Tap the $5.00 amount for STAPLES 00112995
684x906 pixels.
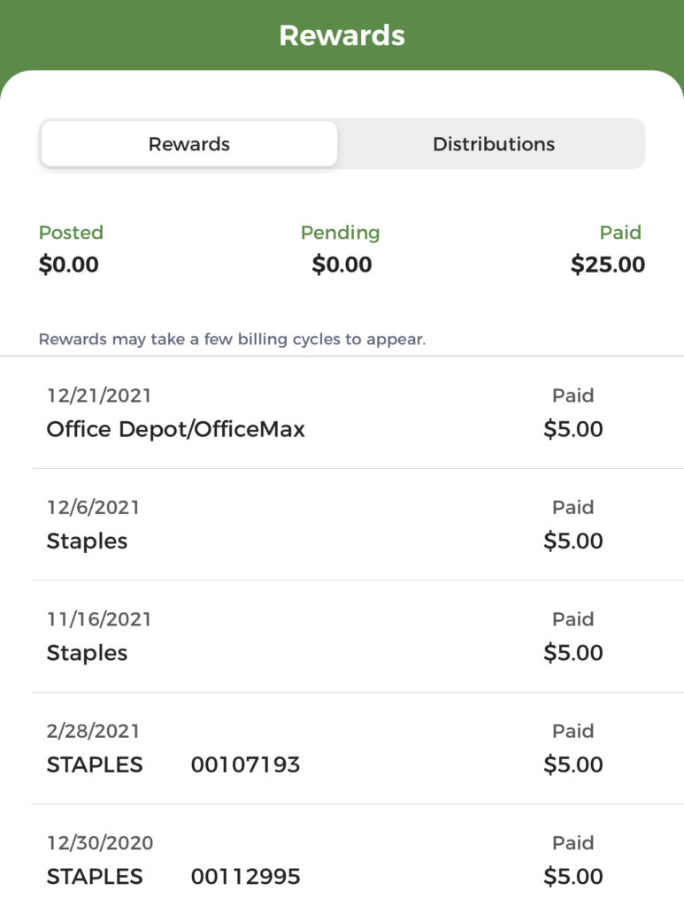pos(573,877)
